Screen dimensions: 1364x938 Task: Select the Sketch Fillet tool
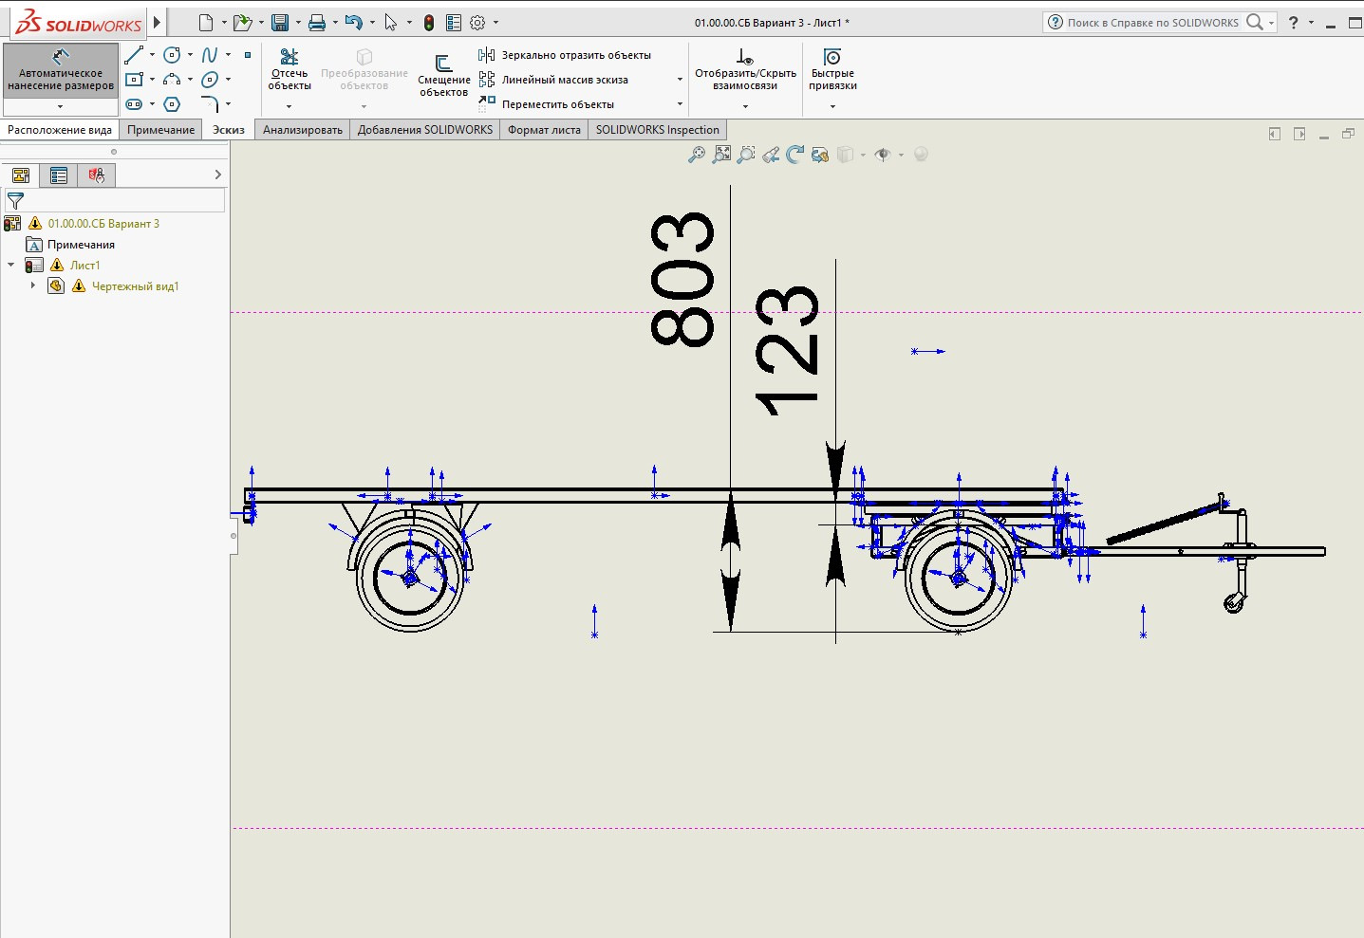click(x=210, y=104)
